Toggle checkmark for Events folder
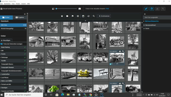This screenshot has width=171, height=97. (25, 54)
